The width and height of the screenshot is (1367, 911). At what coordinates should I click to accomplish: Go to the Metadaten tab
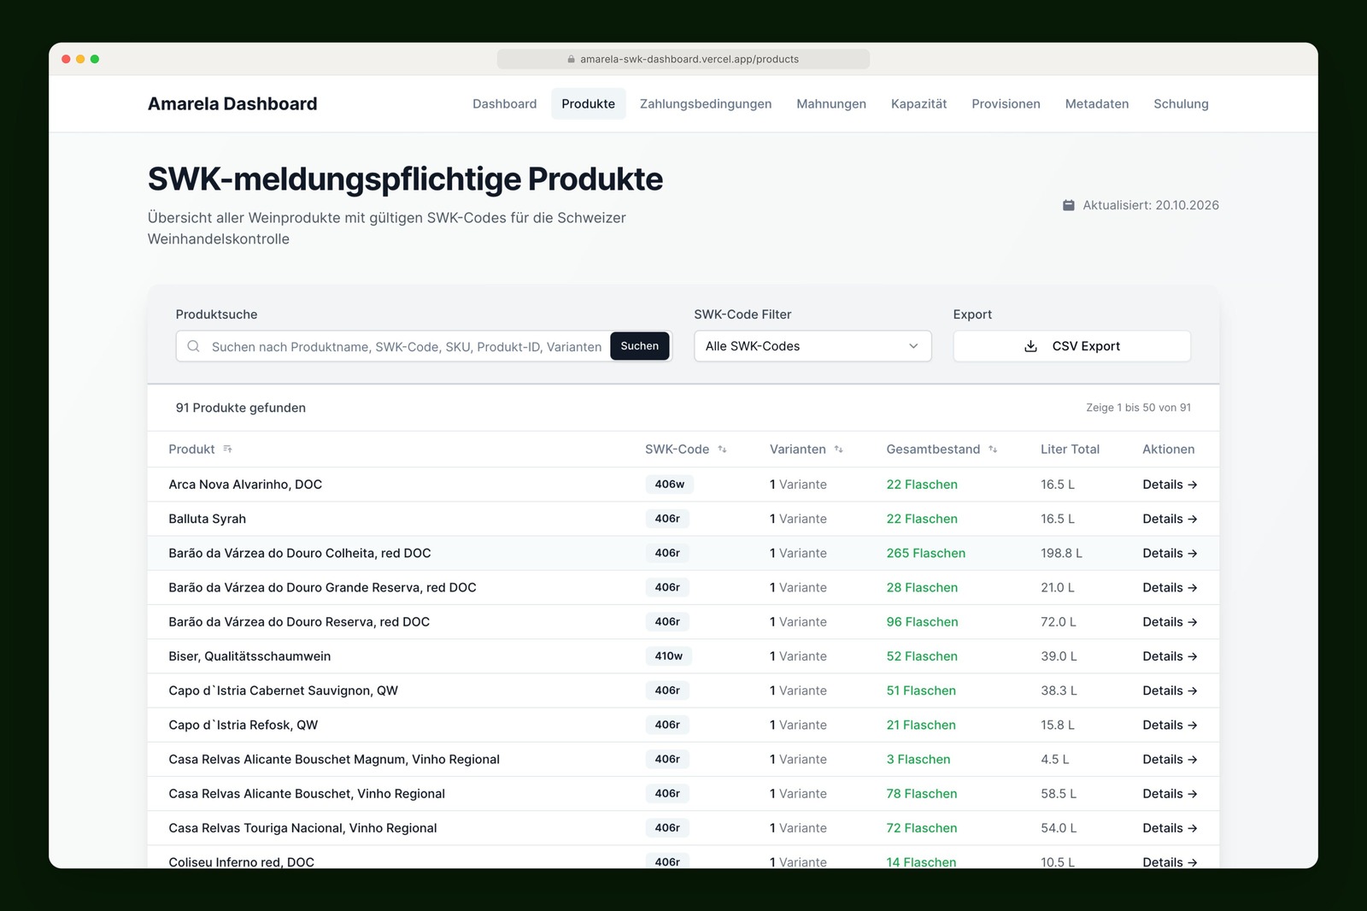pos(1097,103)
